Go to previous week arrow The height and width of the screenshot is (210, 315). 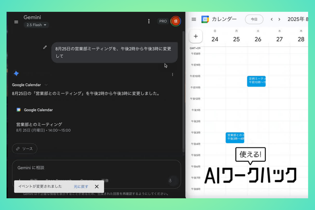271,19
